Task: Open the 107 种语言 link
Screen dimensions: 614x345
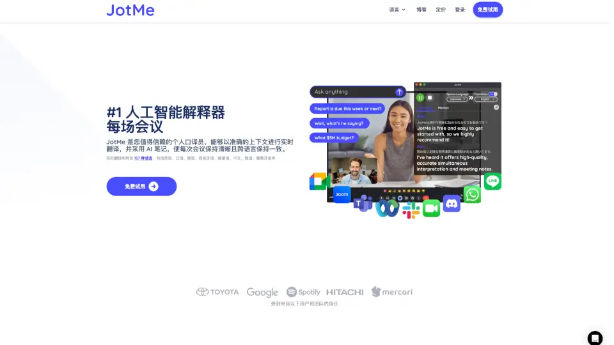Action: point(143,158)
